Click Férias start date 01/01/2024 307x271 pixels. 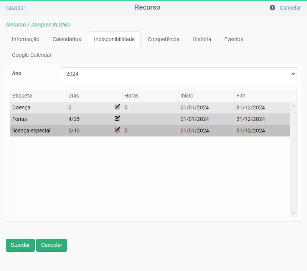point(195,119)
